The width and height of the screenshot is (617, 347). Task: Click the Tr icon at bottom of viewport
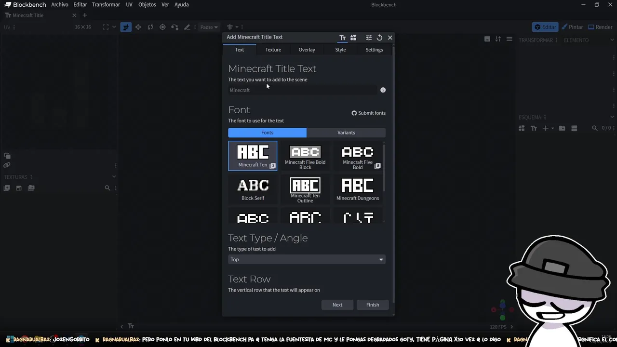pos(131,326)
